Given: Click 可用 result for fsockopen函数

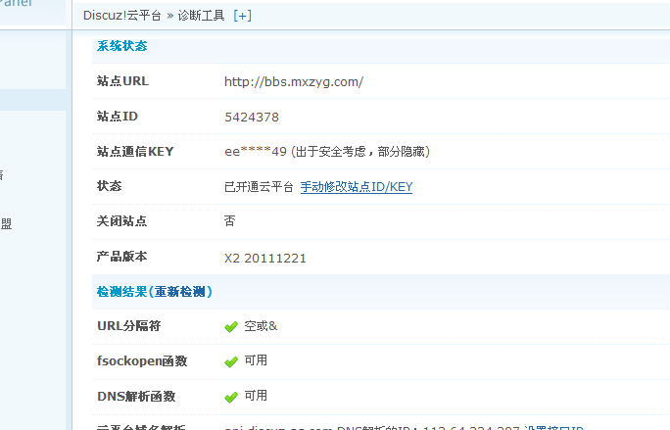Looking at the screenshot, I should 256,360.
